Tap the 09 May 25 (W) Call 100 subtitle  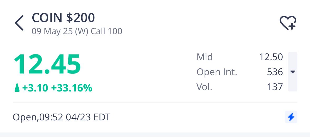pos(77,31)
